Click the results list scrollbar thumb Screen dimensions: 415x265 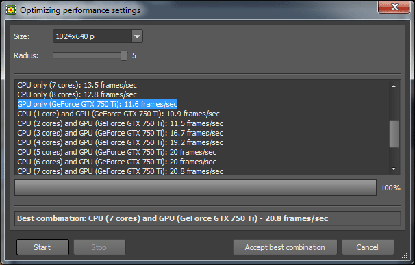tap(394, 134)
